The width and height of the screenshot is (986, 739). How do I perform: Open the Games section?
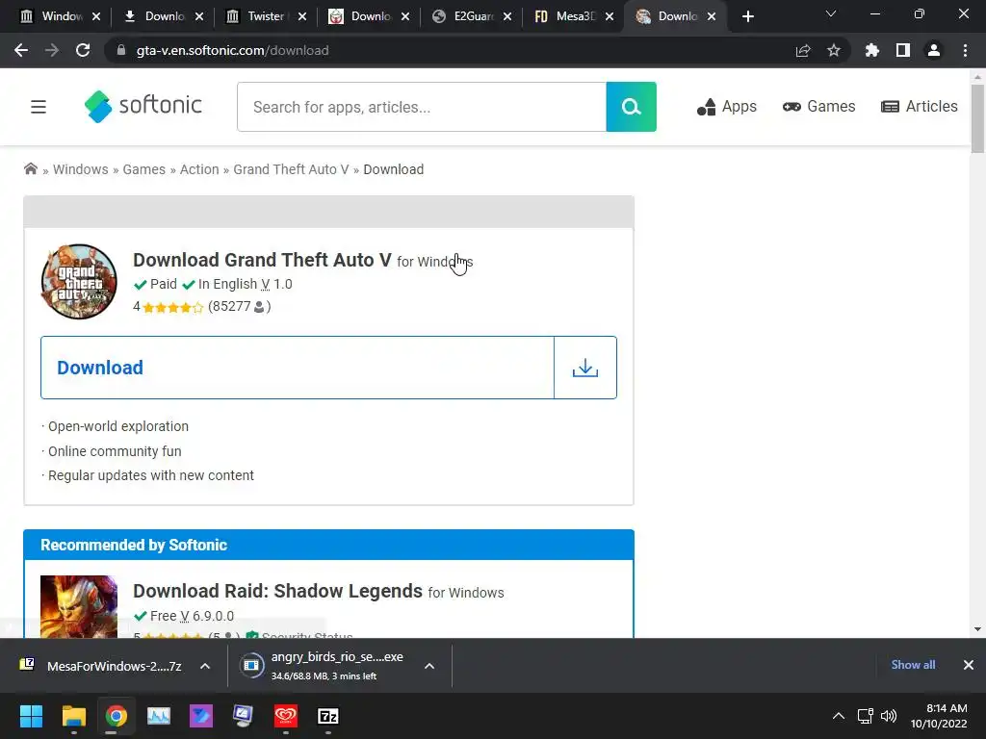coord(818,107)
